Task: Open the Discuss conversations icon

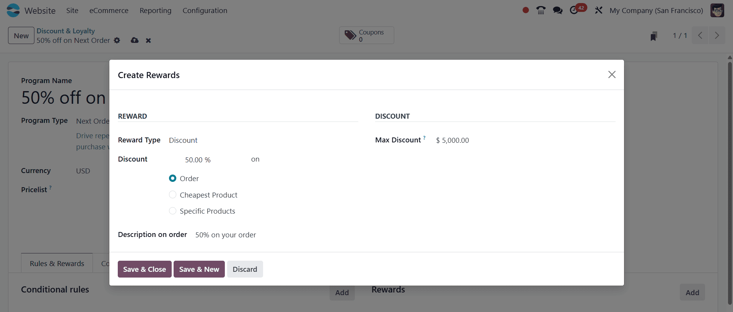Action: tap(557, 10)
